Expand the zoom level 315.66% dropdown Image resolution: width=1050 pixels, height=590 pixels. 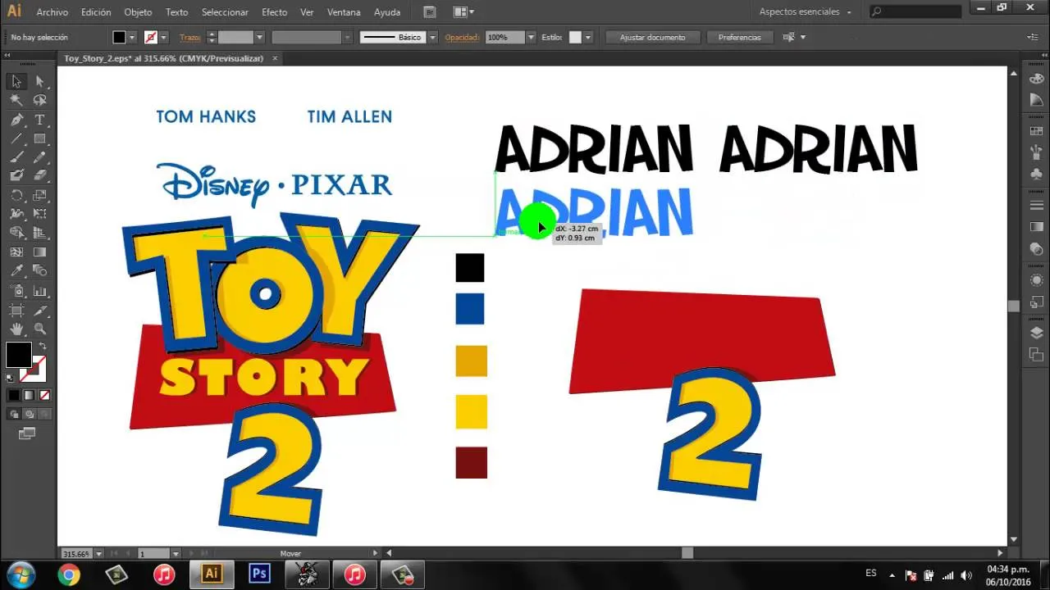point(99,554)
